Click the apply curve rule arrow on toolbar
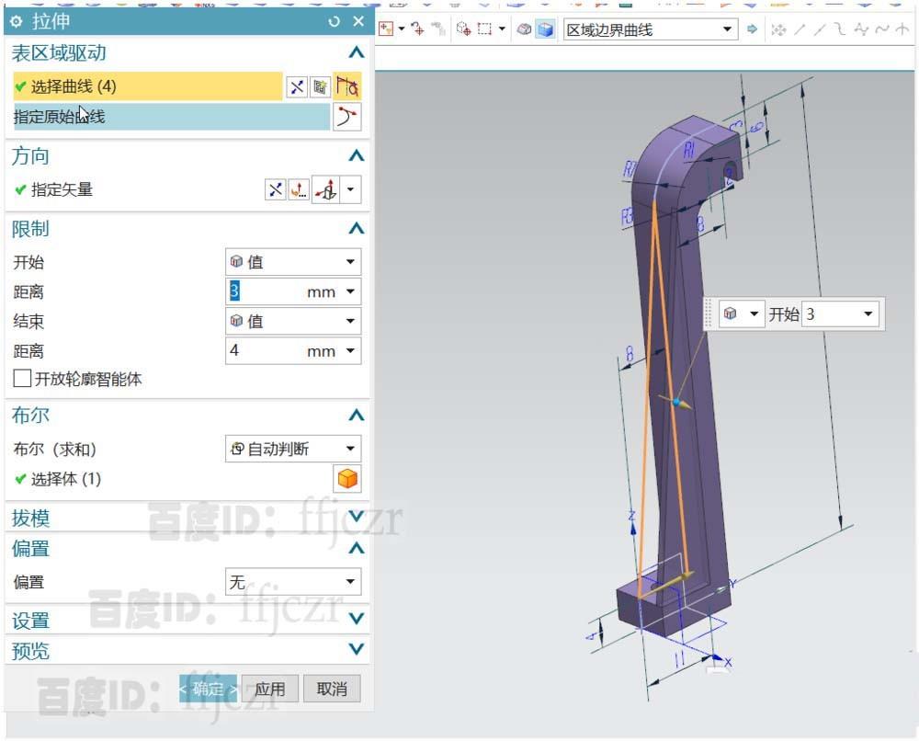Viewport: 919px width, 741px height. [752, 28]
